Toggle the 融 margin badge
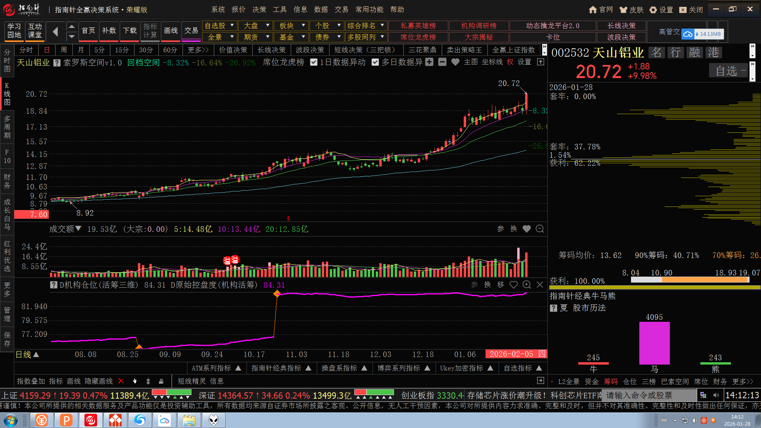 (x=694, y=52)
